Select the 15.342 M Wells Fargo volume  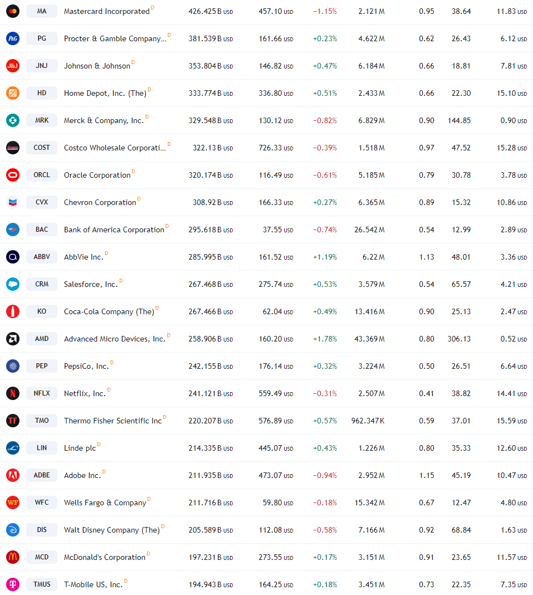pos(369,503)
